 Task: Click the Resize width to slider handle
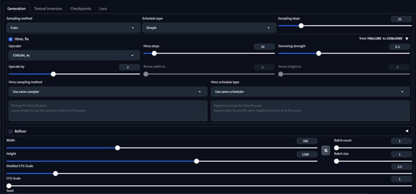click(146, 74)
